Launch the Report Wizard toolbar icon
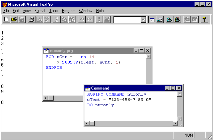This screenshot has height=140, width=213. pos(177,19)
